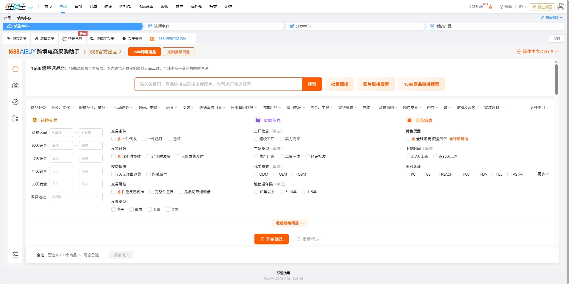Screen dimensions: 569x284
Task: Switch to the 店铺采集 tab
Action: click(45, 39)
